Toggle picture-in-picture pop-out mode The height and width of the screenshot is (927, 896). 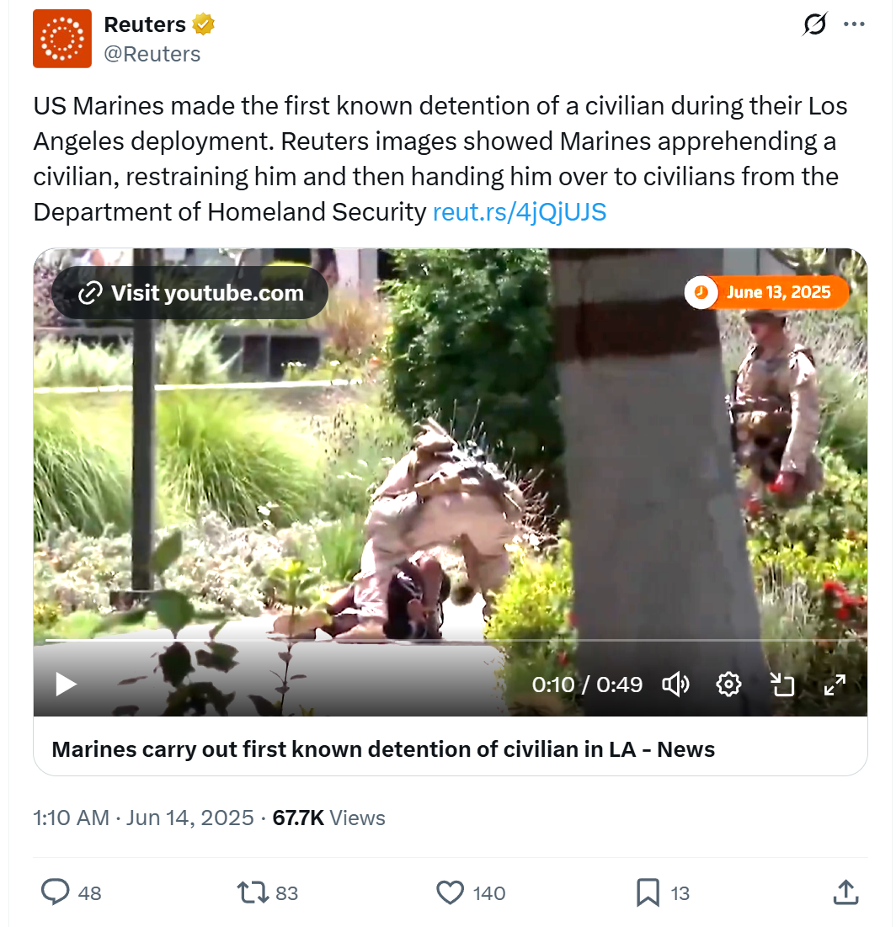tap(781, 684)
